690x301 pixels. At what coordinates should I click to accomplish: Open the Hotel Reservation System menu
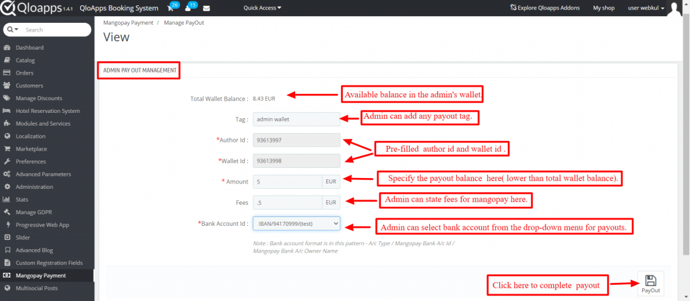point(48,111)
